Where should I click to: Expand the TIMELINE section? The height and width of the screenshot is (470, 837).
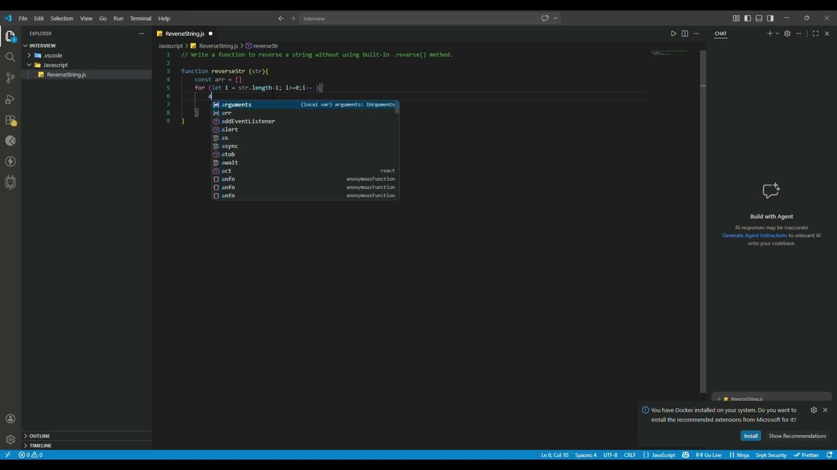click(86, 445)
